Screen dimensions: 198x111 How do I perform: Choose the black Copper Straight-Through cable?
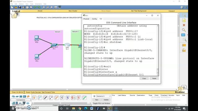point(45,98)
